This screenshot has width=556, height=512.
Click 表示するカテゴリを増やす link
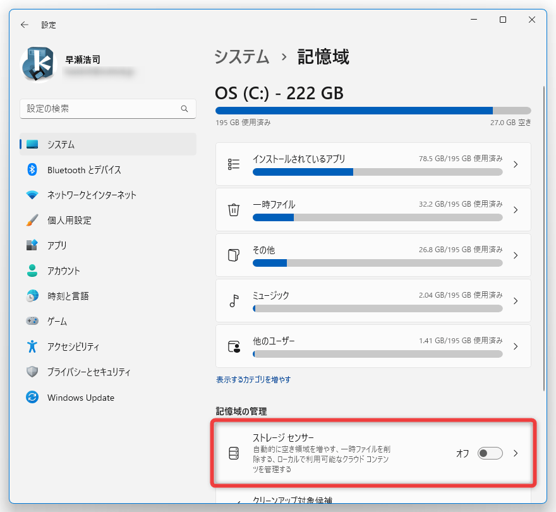pos(253,380)
